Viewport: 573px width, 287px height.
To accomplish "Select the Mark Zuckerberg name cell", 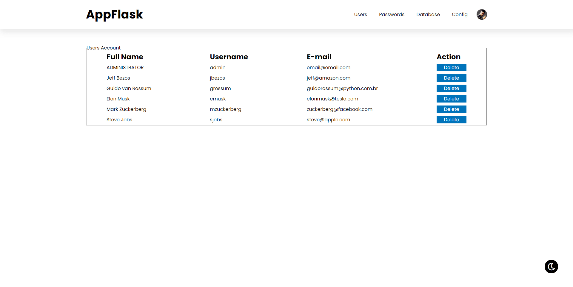I will point(126,109).
